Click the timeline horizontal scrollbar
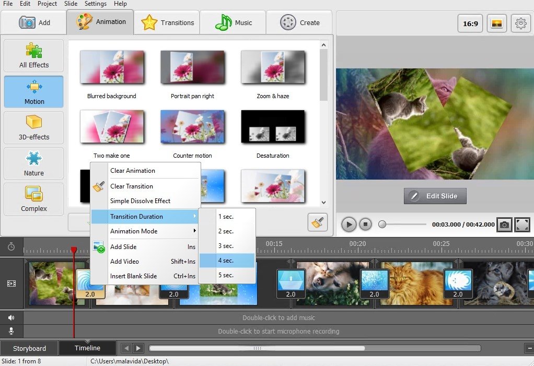 tap(257, 348)
